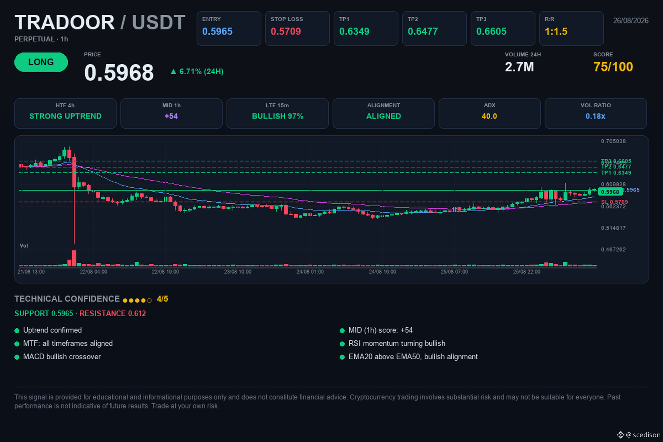
Task: Select the VOL RATIO card showing 0.18x
Action: click(596, 114)
